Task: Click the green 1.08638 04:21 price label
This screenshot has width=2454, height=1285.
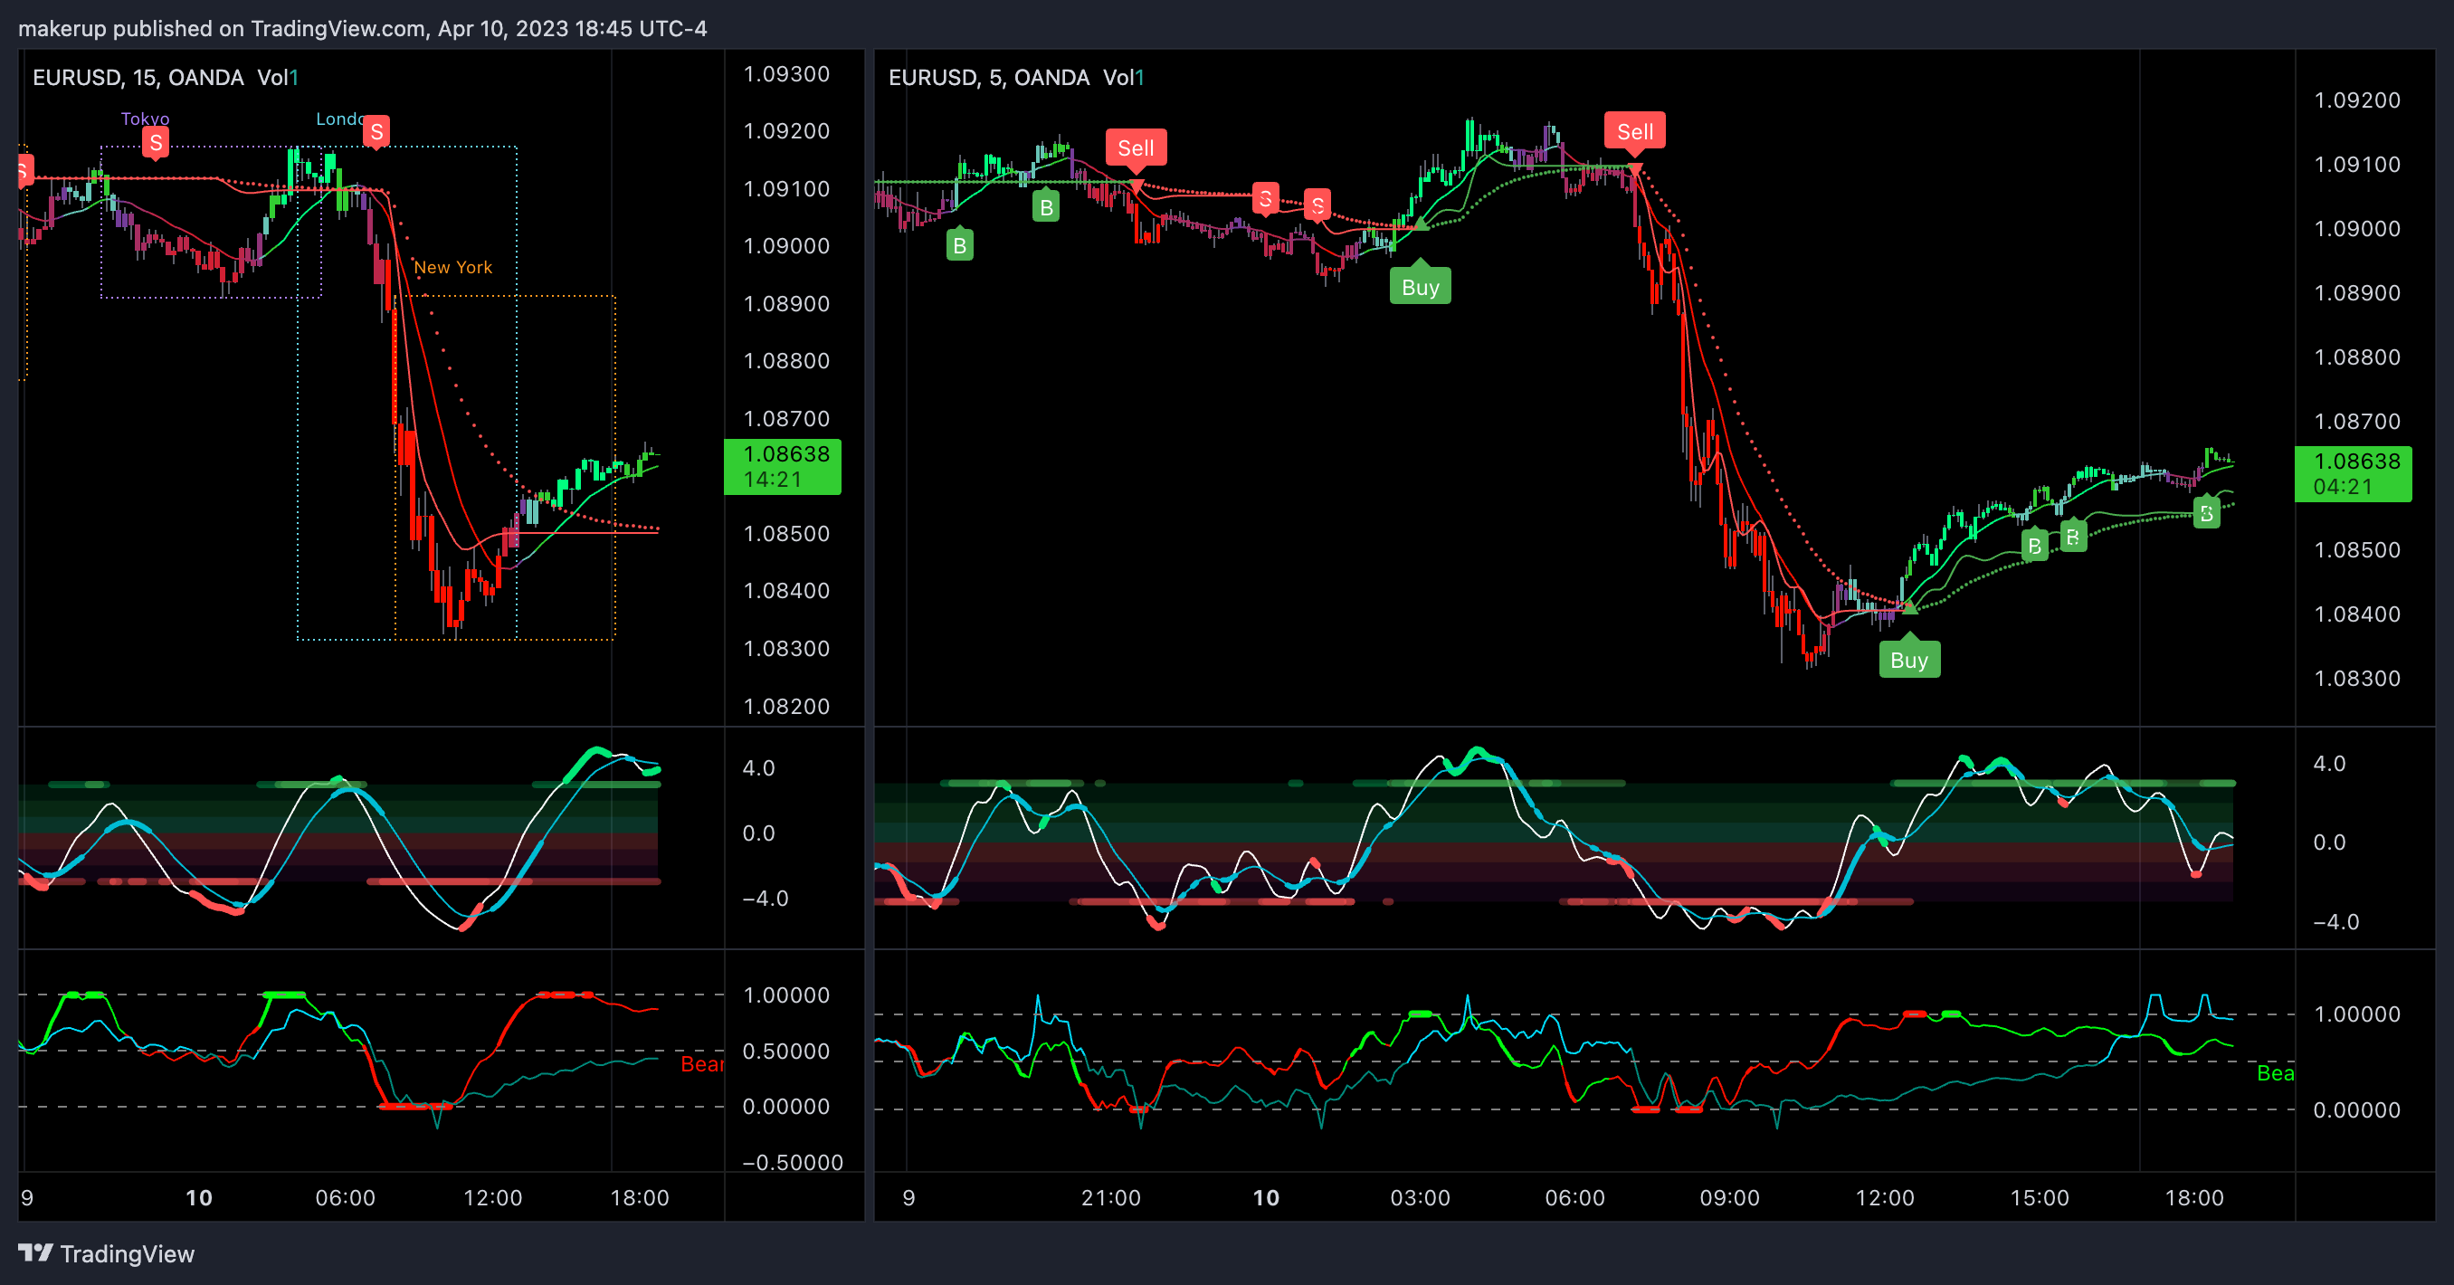Action: 2353,473
